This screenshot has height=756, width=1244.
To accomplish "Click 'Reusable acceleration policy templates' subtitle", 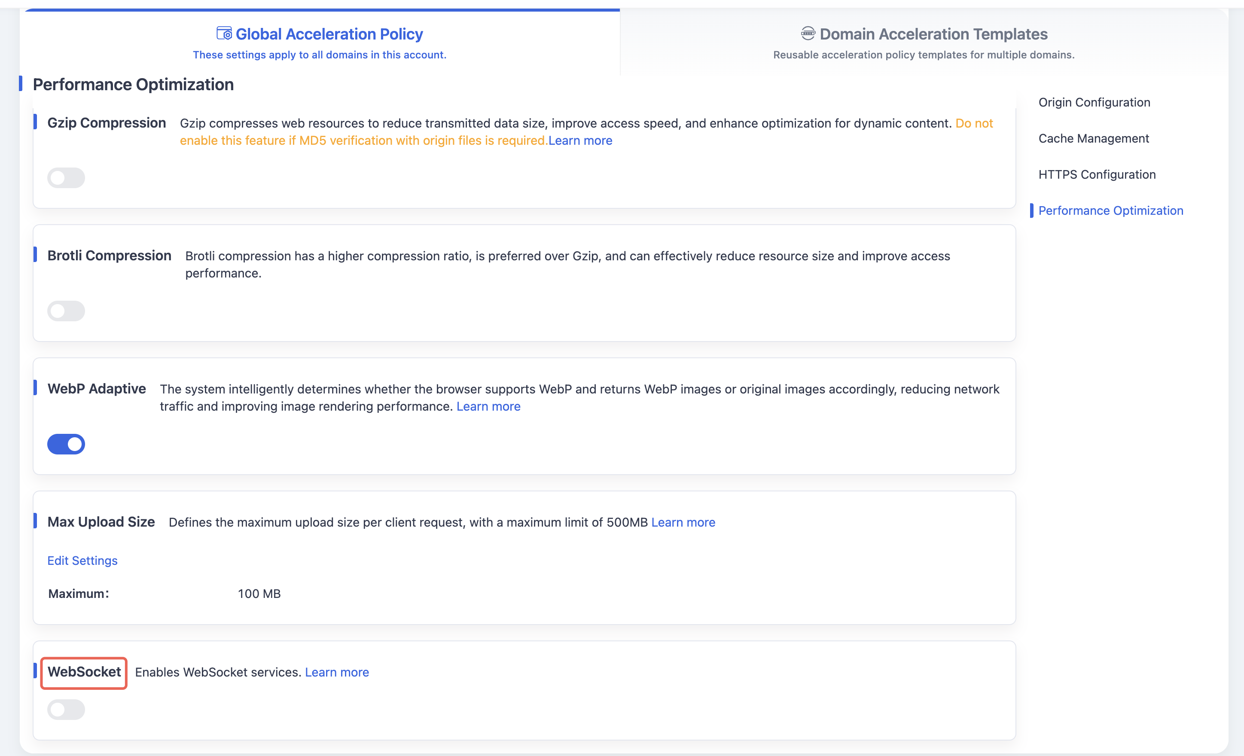I will click(924, 55).
